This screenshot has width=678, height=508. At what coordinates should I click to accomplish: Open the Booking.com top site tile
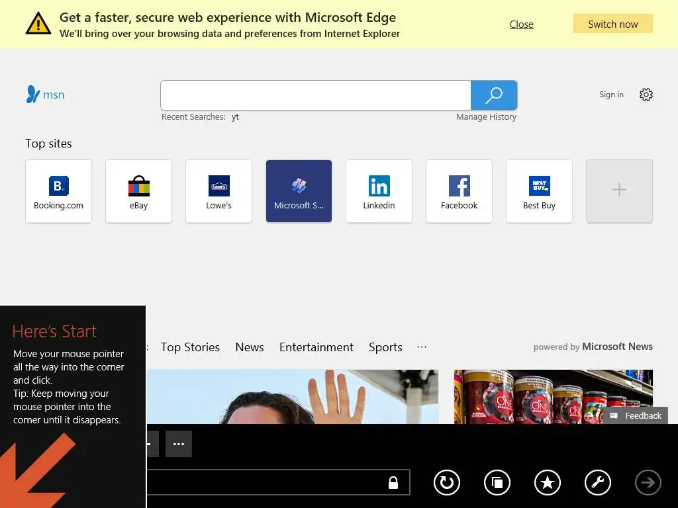[x=58, y=191]
